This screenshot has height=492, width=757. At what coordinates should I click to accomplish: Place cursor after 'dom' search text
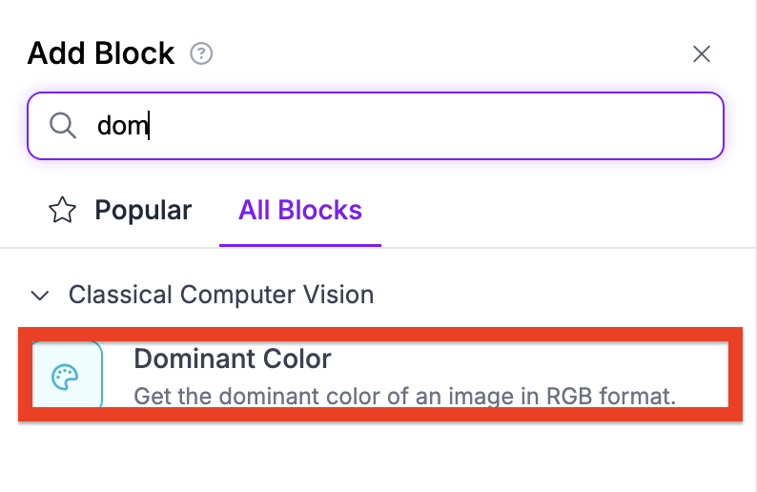coord(149,126)
